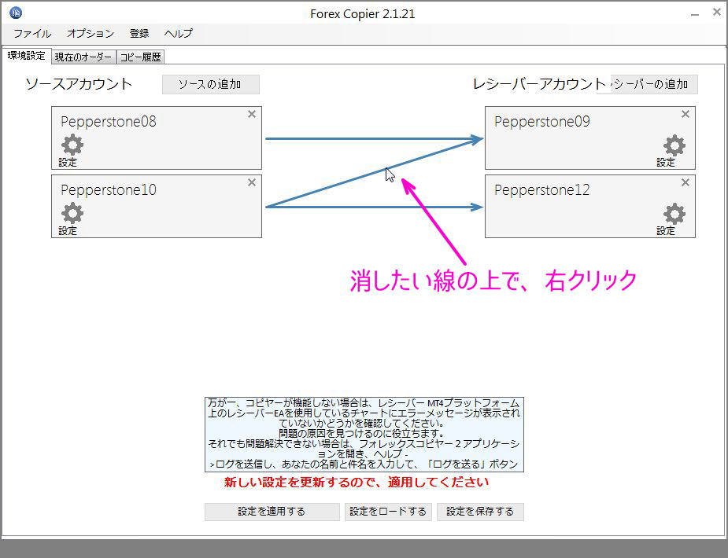Screen dimensions: 728x558
Task: Click the ソースの追加 button
Action: click(x=210, y=84)
